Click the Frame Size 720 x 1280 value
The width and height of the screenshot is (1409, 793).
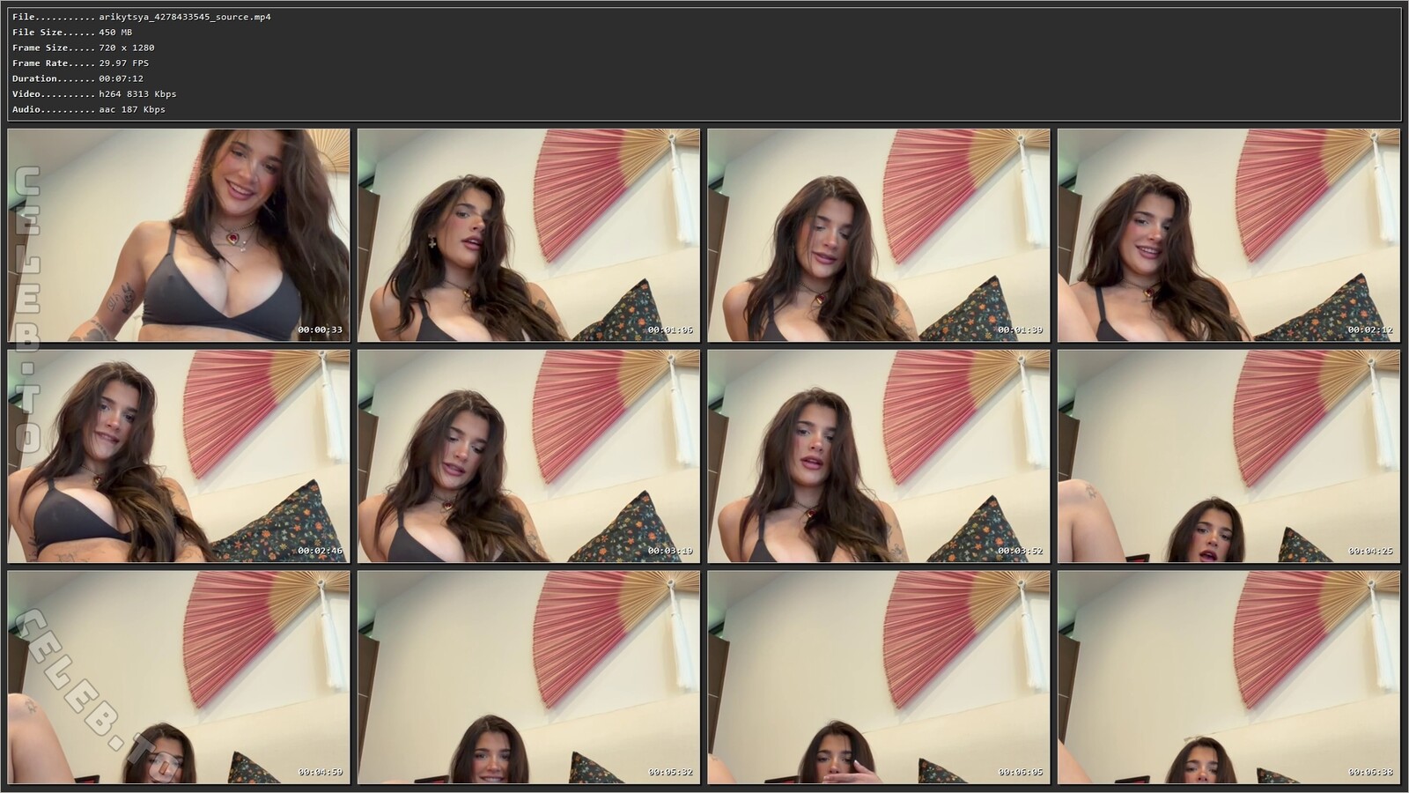(x=126, y=48)
